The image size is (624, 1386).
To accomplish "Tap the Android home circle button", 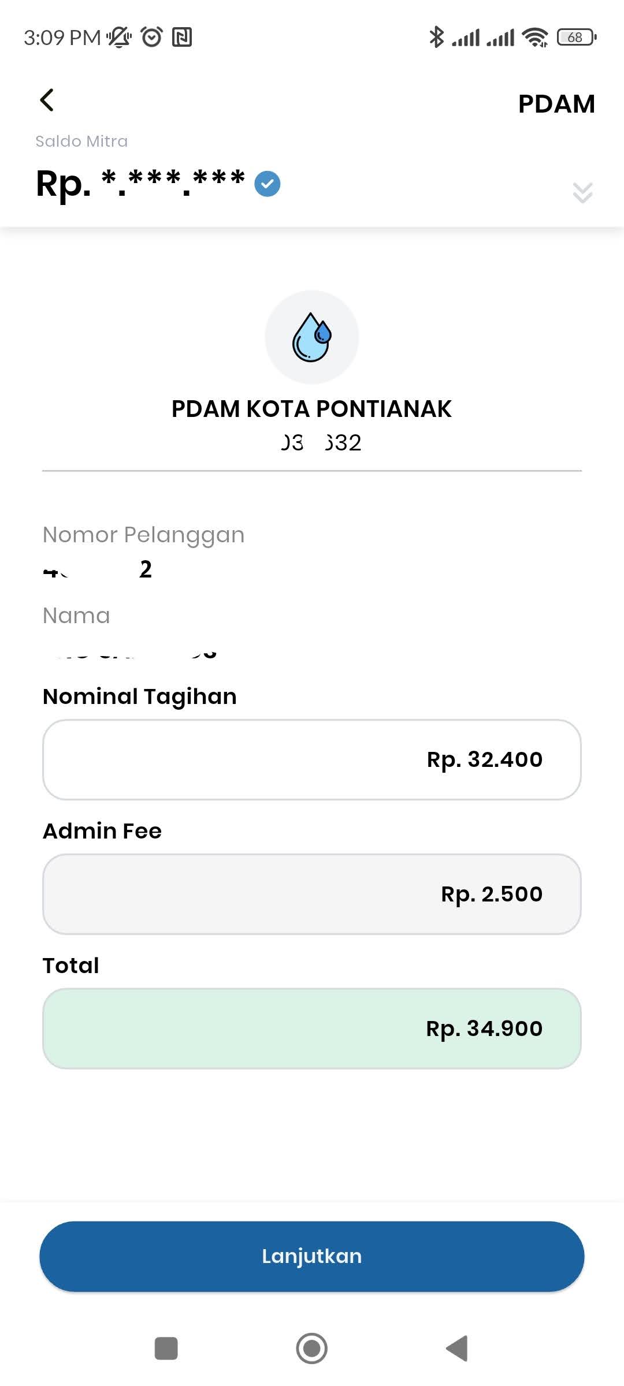I will (x=312, y=1348).
